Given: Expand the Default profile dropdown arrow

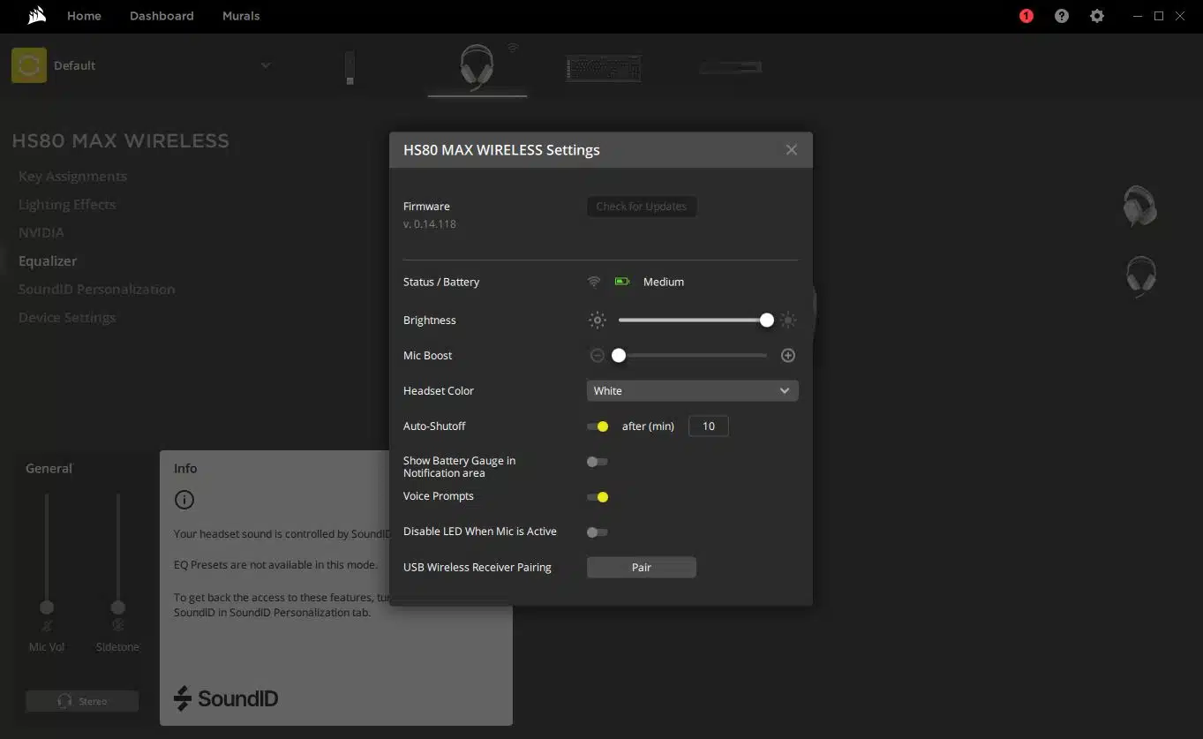Looking at the screenshot, I should click(266, 65).
